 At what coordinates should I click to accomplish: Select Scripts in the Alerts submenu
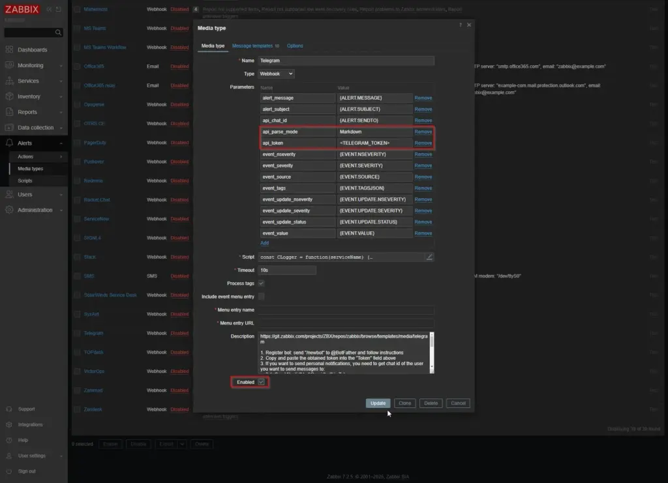[x=38, y=181]
